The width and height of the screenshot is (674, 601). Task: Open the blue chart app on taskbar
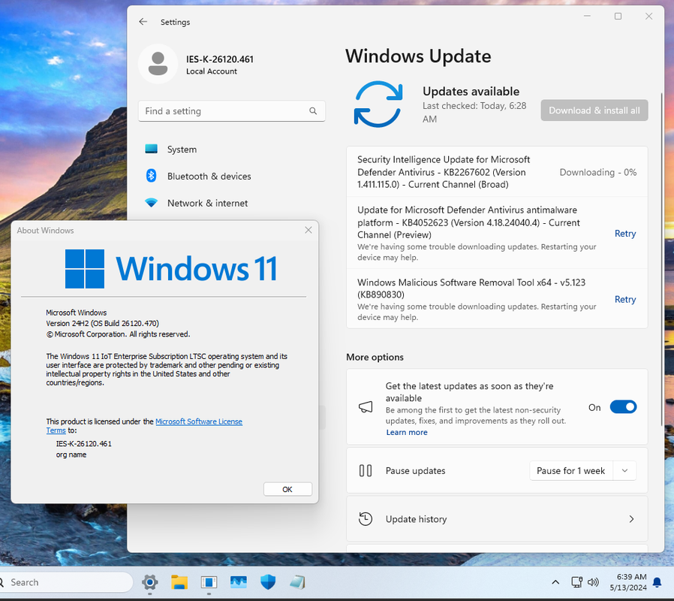click(238, 582)
